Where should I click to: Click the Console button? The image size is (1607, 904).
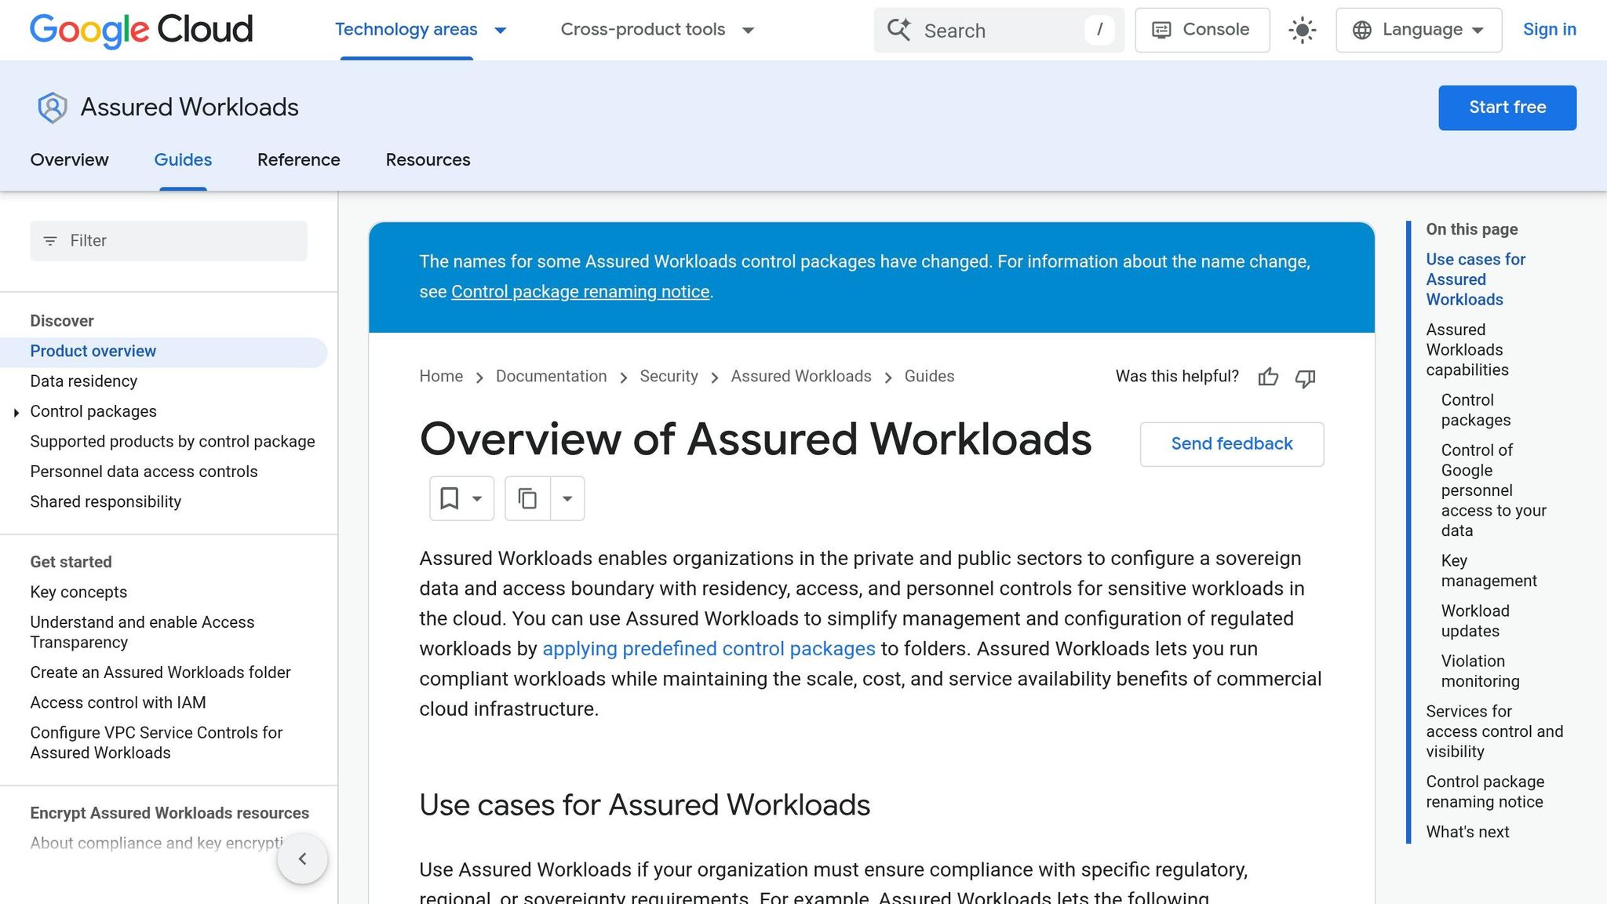(1202, 30)
